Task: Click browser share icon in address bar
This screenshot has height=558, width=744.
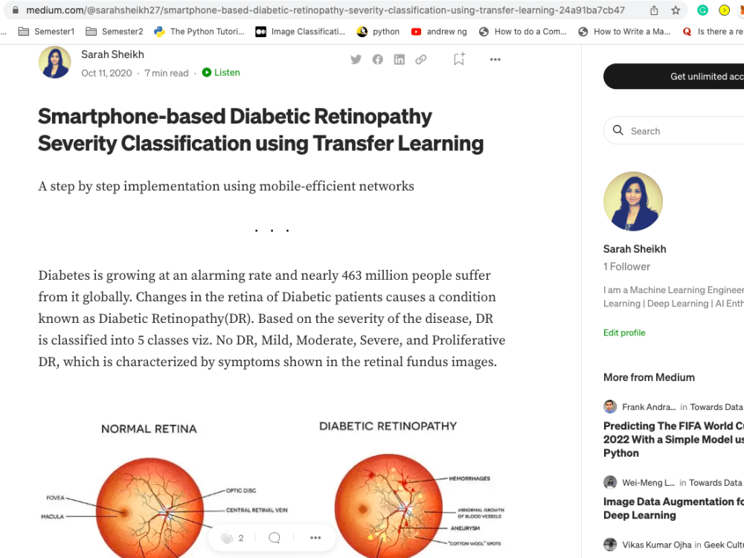Action: 654,10
